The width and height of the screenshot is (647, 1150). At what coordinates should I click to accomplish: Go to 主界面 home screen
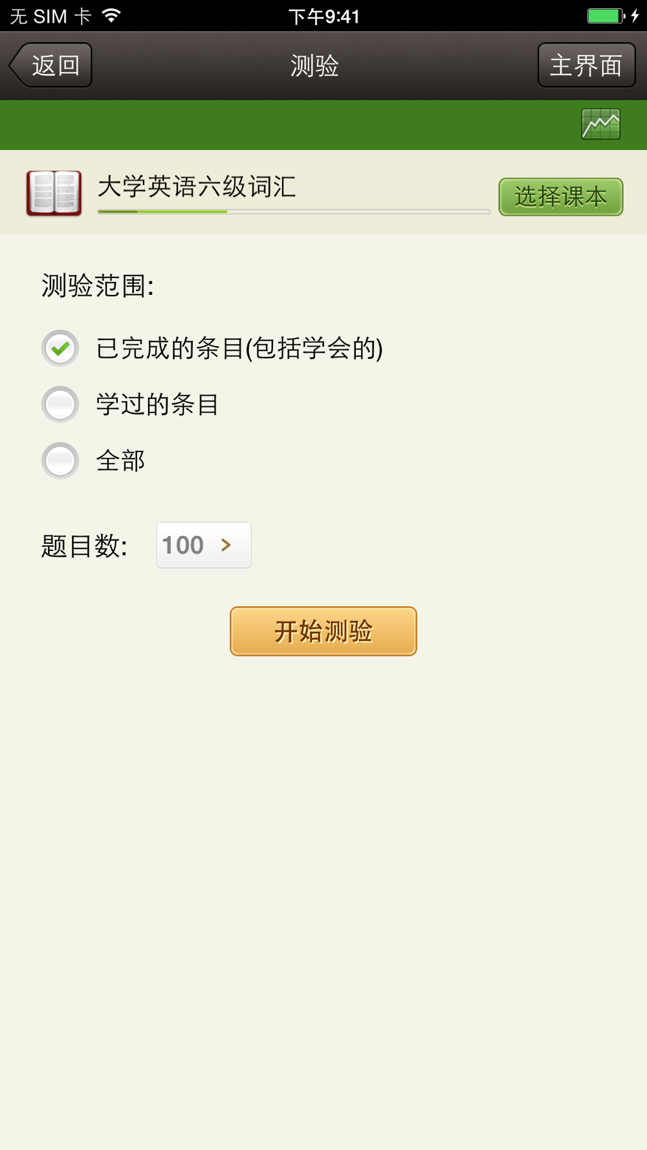click(x=586, y=65)
